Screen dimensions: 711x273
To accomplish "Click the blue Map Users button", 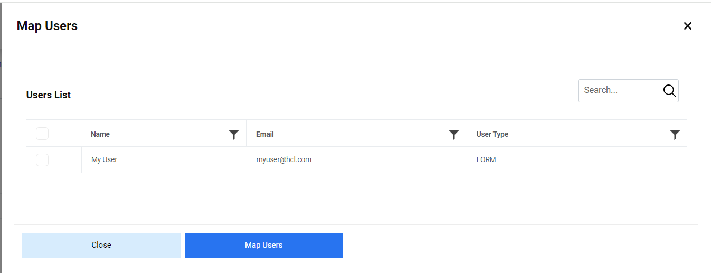I will [x=263, y=245].
